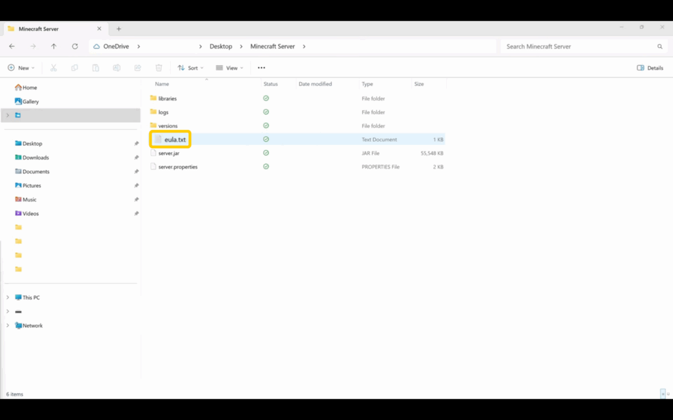Switch to details view layout icon

point(662,394)
